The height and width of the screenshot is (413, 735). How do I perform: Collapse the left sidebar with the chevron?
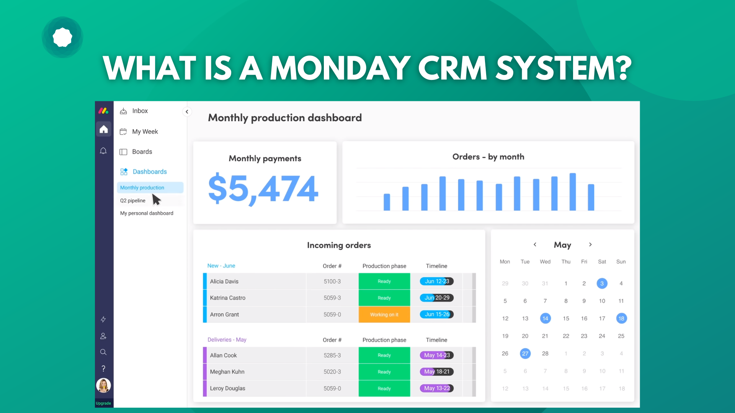[187, 111]
